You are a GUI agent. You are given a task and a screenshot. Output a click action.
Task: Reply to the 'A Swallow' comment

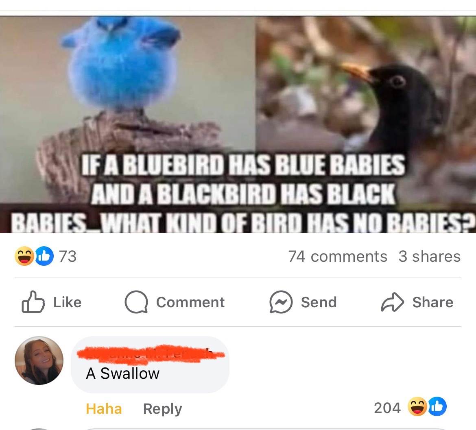point(162,409)
